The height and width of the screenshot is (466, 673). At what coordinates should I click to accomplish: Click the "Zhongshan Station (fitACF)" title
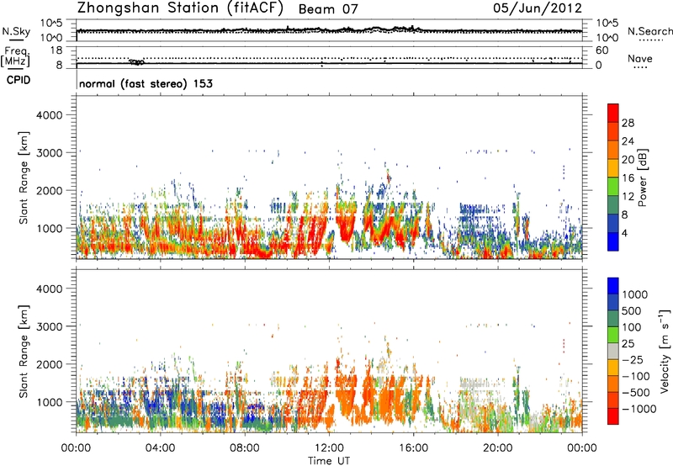coord(180,8)
